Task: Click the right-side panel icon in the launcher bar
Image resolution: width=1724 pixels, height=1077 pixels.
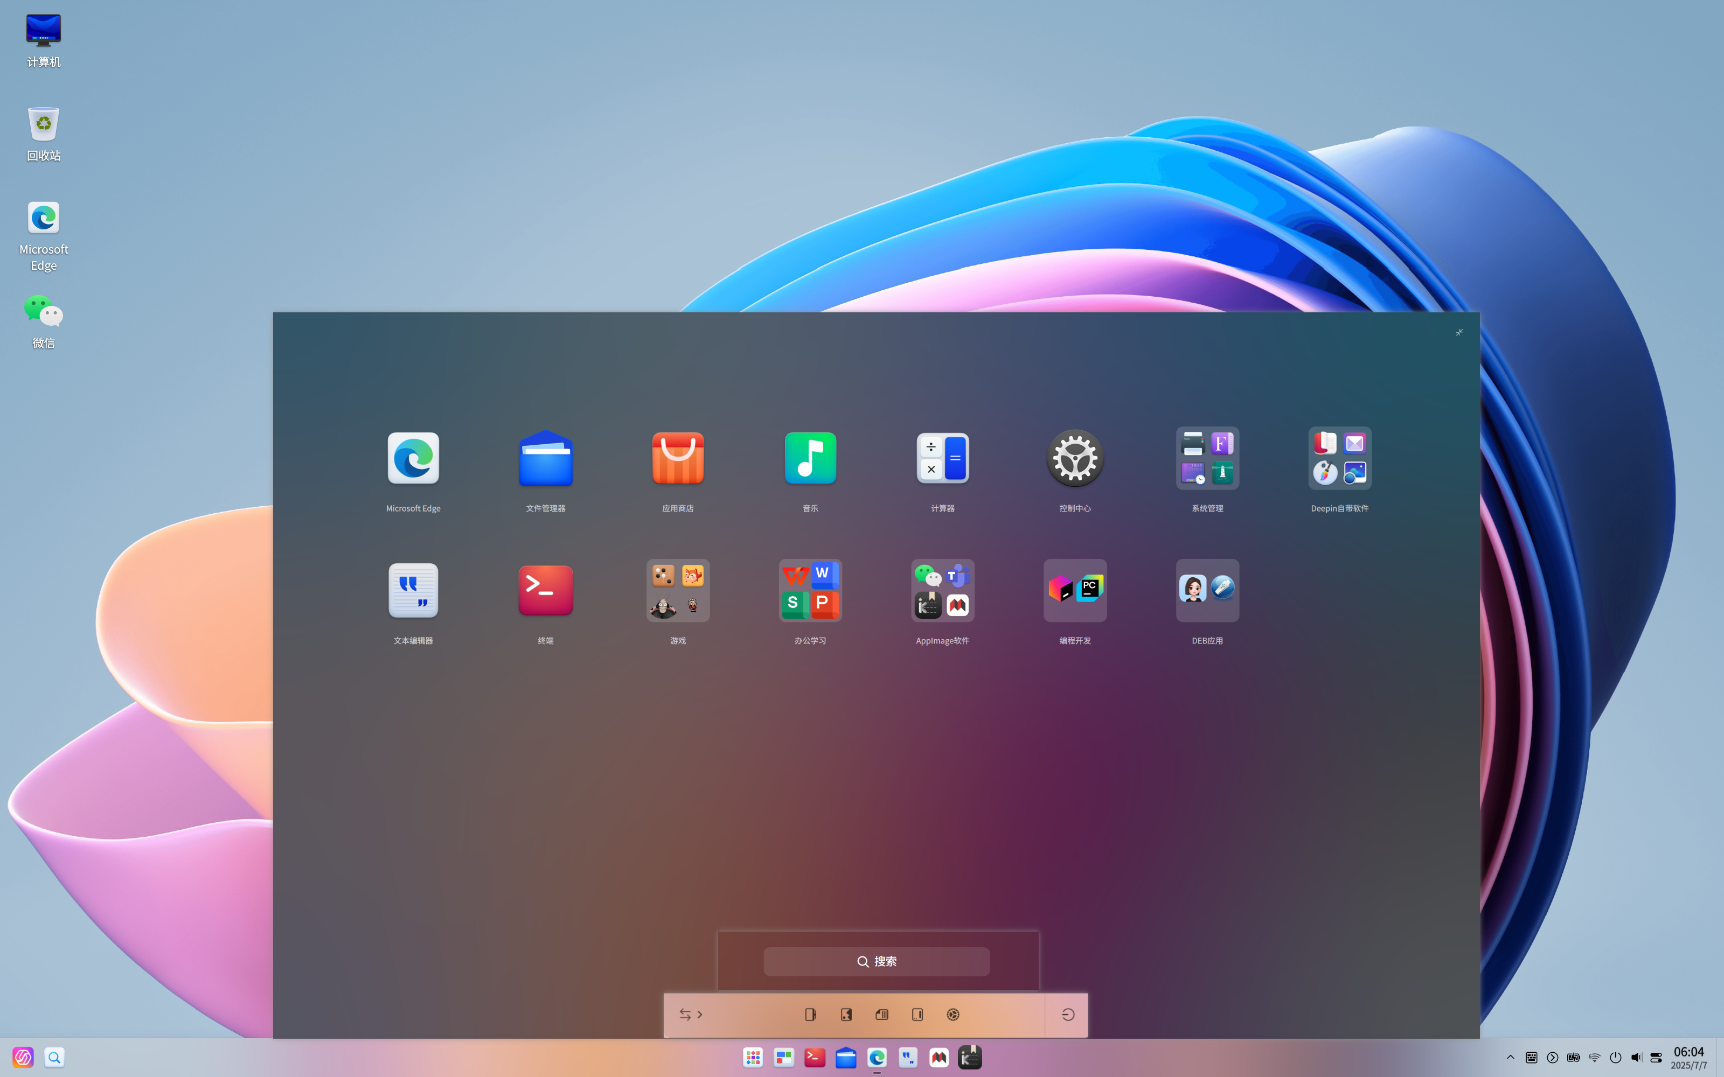Action: click(917, 1015)
